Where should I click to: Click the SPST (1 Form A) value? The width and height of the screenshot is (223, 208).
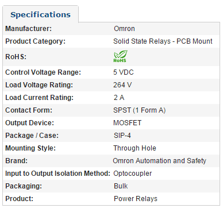pos(140,110)
